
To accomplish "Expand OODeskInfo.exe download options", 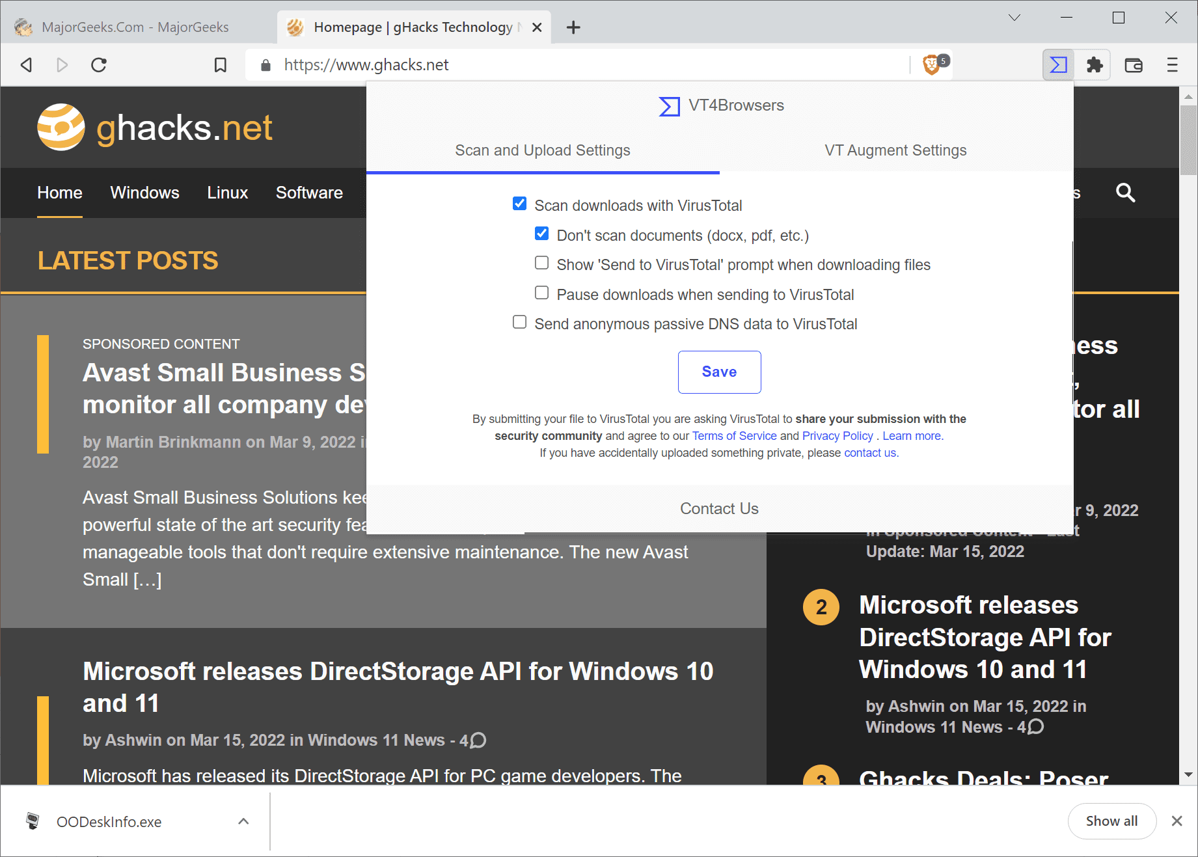I will coord(243,821).
